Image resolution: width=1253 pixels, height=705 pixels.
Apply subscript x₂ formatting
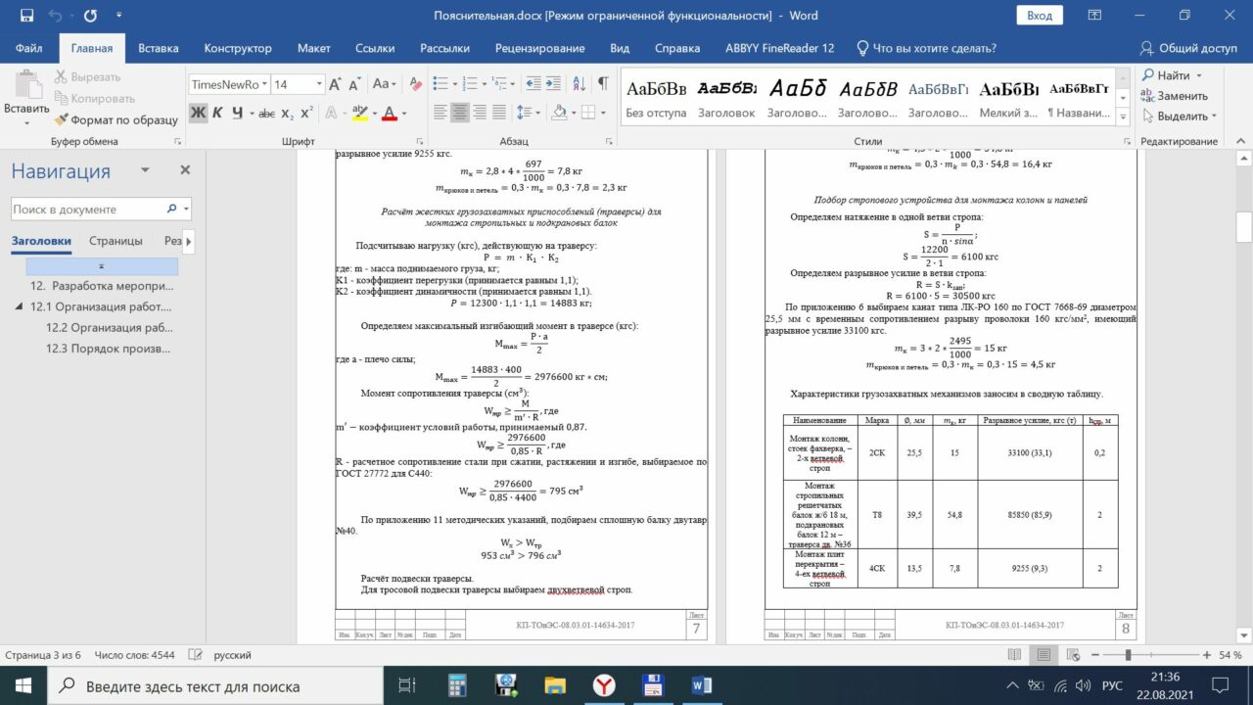pos(289,113)
